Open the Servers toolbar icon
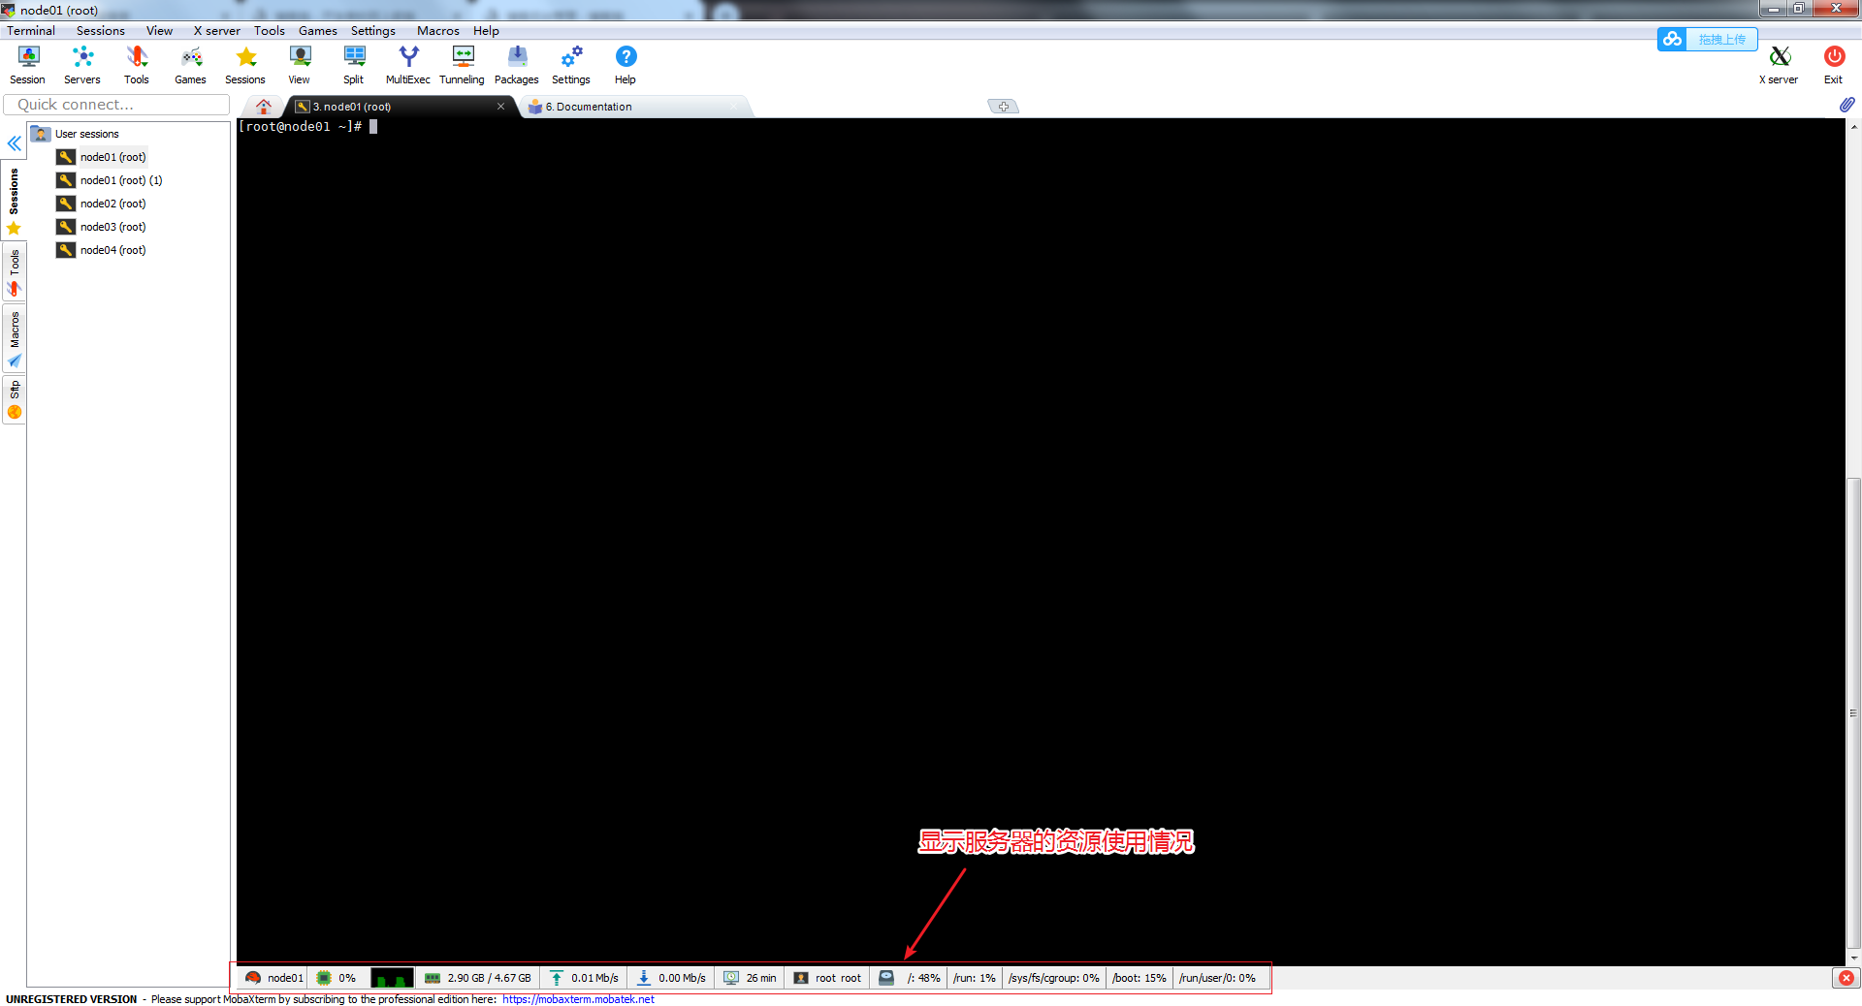Viewport: 1862px width, 1006px height. (81, 63)
